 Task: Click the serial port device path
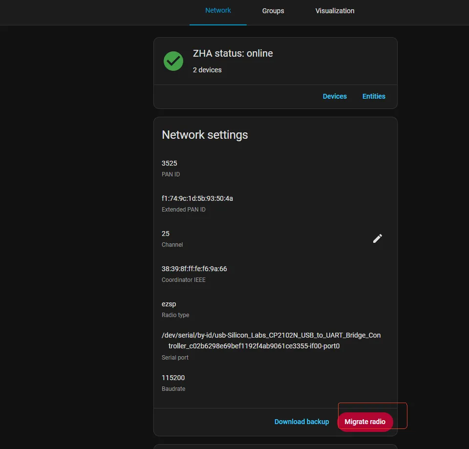pos(271,341)
